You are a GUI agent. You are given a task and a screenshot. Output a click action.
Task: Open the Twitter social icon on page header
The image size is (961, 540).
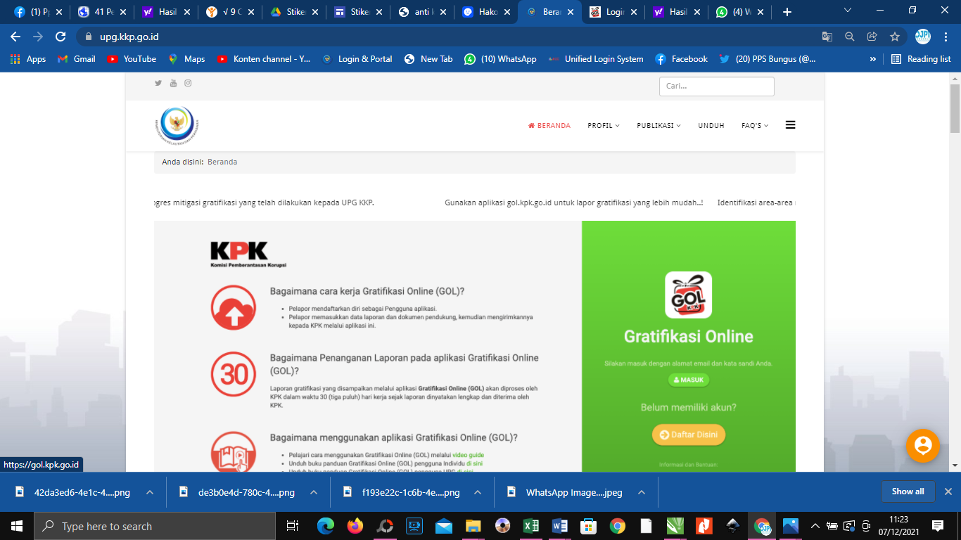point(158,83)
